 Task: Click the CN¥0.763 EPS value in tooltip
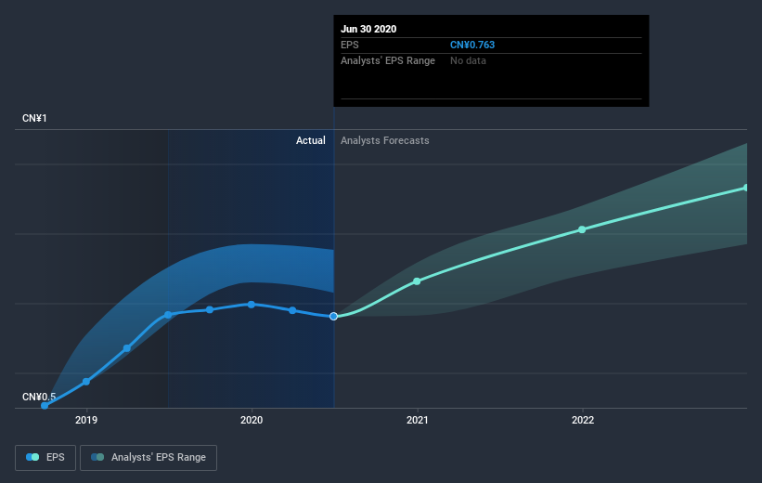472,45
